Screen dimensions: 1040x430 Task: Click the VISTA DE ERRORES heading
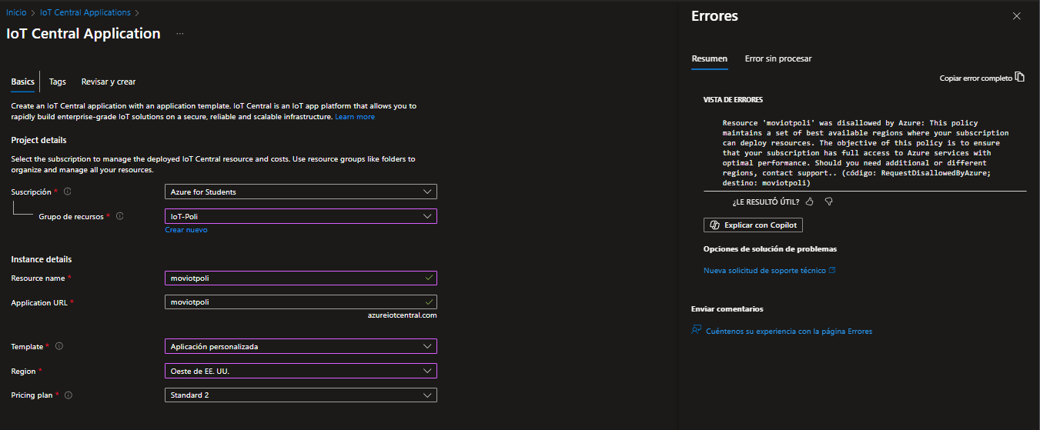click(x=733, y=100)
